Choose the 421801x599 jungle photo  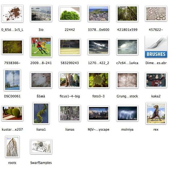[x=127, y=13]
